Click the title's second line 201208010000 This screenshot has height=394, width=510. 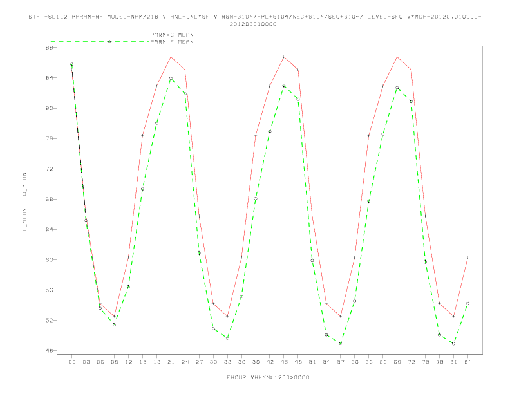[253, 24]
